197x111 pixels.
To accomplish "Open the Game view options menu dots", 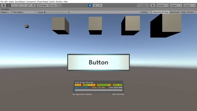I will pos(195,9).
